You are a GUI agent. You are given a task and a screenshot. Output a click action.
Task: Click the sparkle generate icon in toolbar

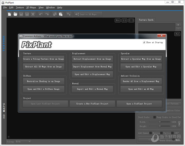[x=69, y=14]
